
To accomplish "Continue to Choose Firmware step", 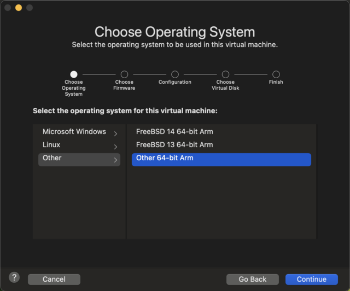I will pos(311,279).
